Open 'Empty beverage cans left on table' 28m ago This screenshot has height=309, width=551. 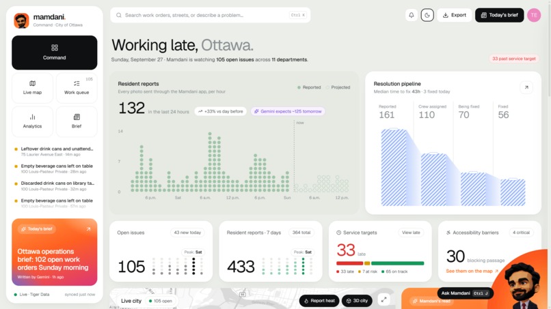pyautogui.click(x=55, y=168)
